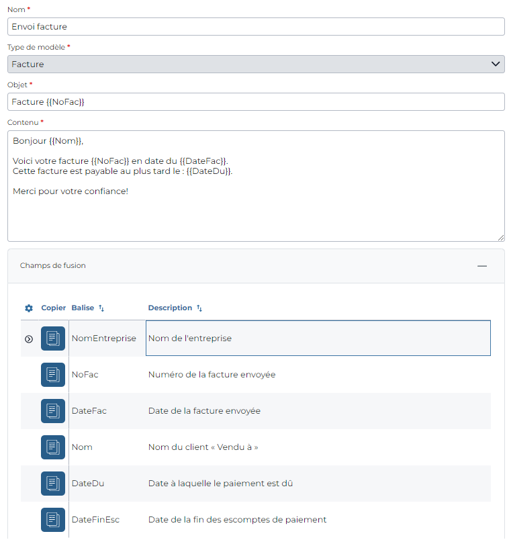Click the 'Champs de fusion' panel title
The image size is (509, 544).
click(x=53, y=265)
